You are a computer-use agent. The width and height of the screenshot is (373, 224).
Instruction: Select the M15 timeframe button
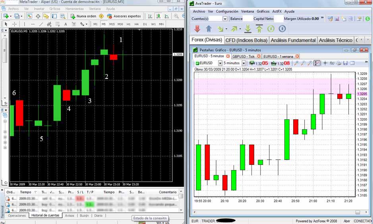tap(112, 24)
